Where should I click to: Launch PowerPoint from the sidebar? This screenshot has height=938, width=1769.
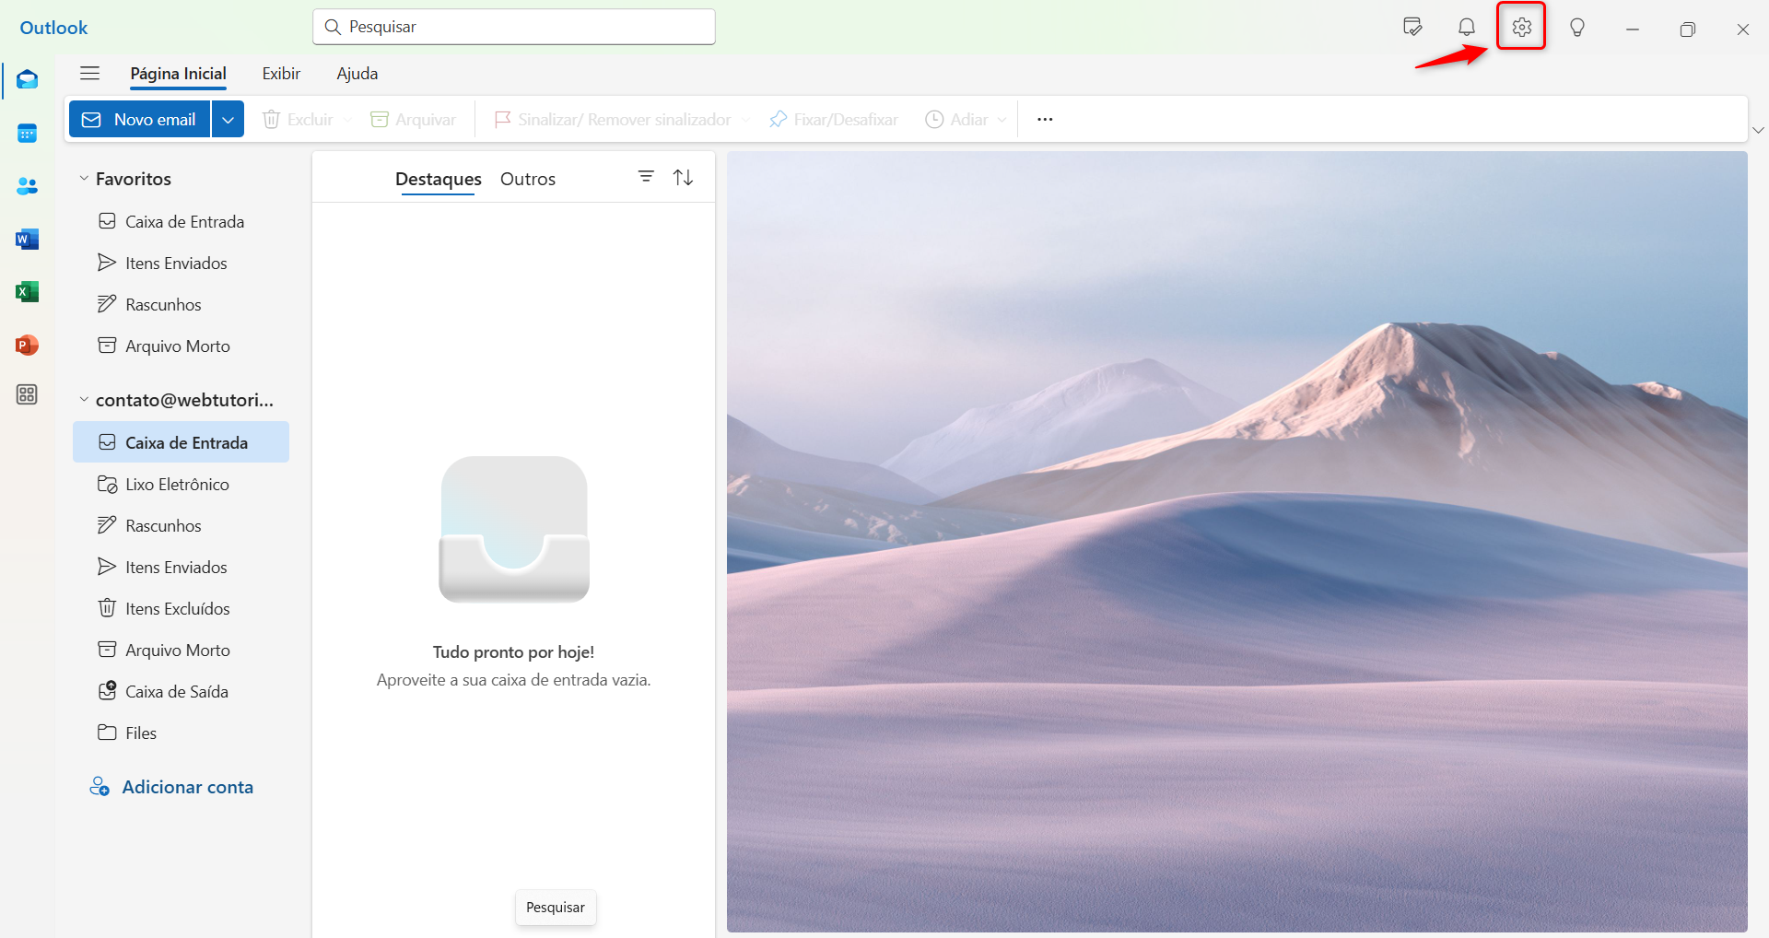click(x=27, y=346)
